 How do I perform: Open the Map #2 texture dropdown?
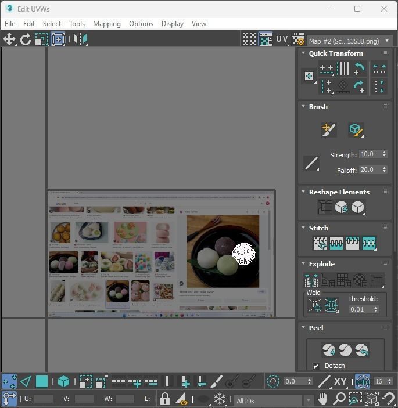point(350,41)
